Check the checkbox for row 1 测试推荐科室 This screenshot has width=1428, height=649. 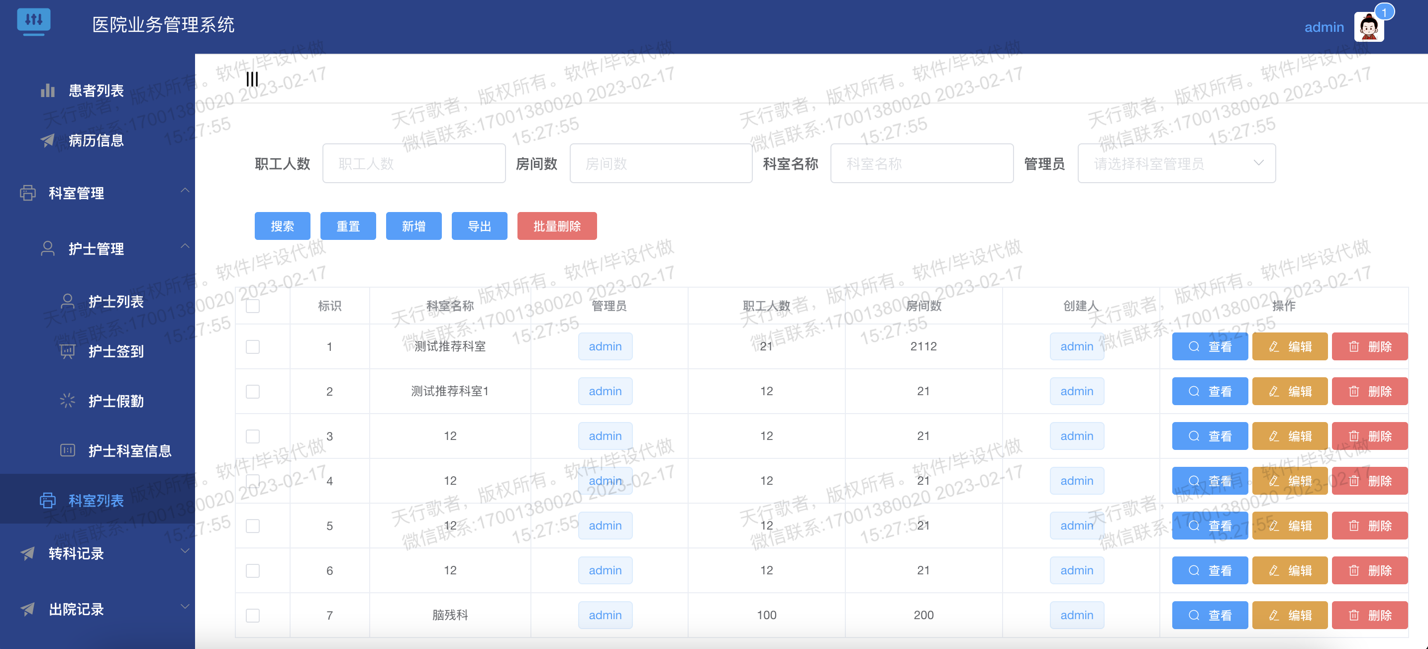tap(253, 347)
